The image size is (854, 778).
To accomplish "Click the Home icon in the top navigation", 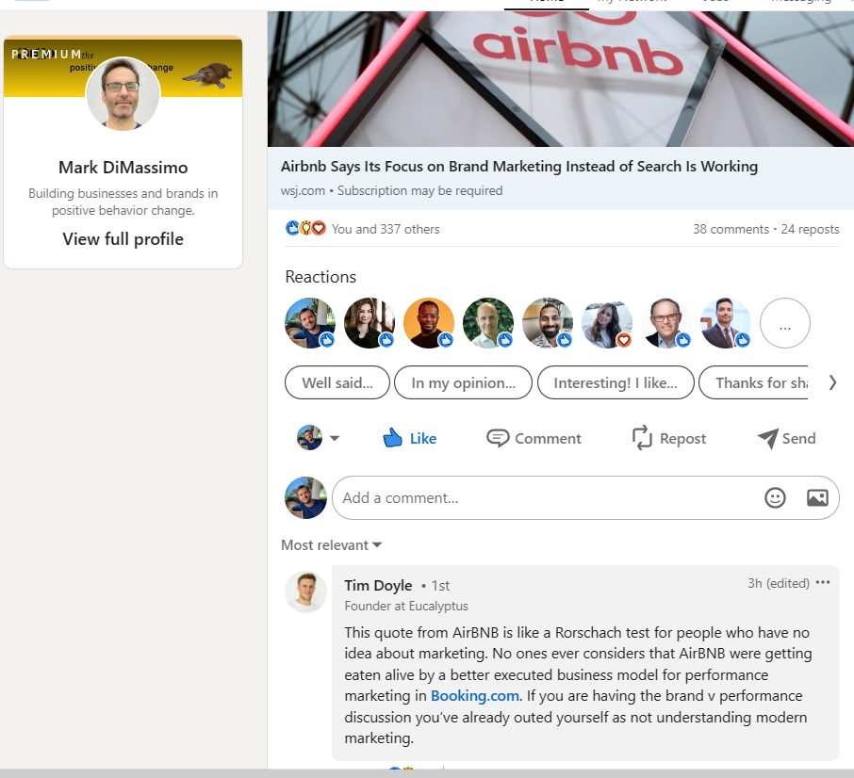I will [x=546, y=4].
